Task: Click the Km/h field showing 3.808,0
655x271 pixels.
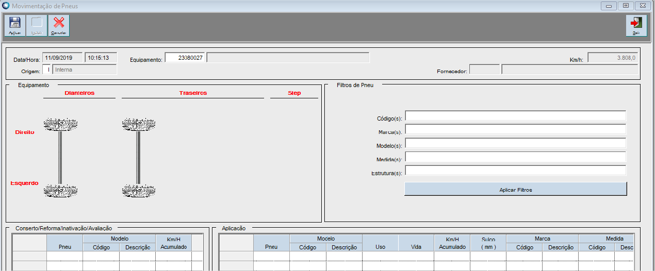Action: click(x=614, y=58)
